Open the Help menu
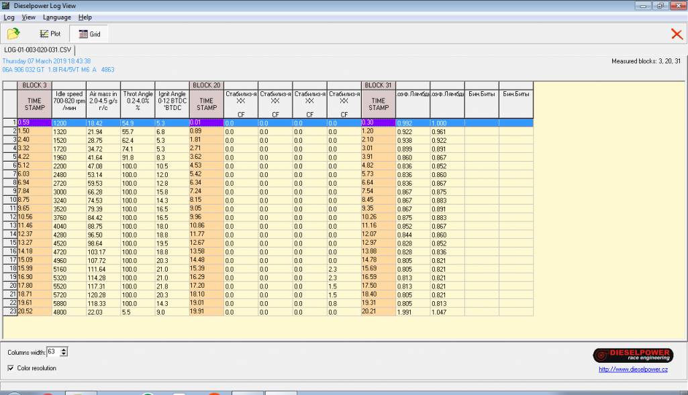 (x=85, y=17)
